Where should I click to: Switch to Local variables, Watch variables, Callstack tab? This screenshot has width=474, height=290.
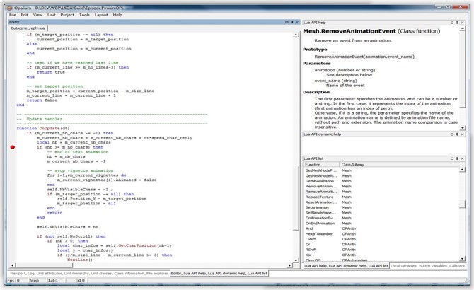click(428, 266)
